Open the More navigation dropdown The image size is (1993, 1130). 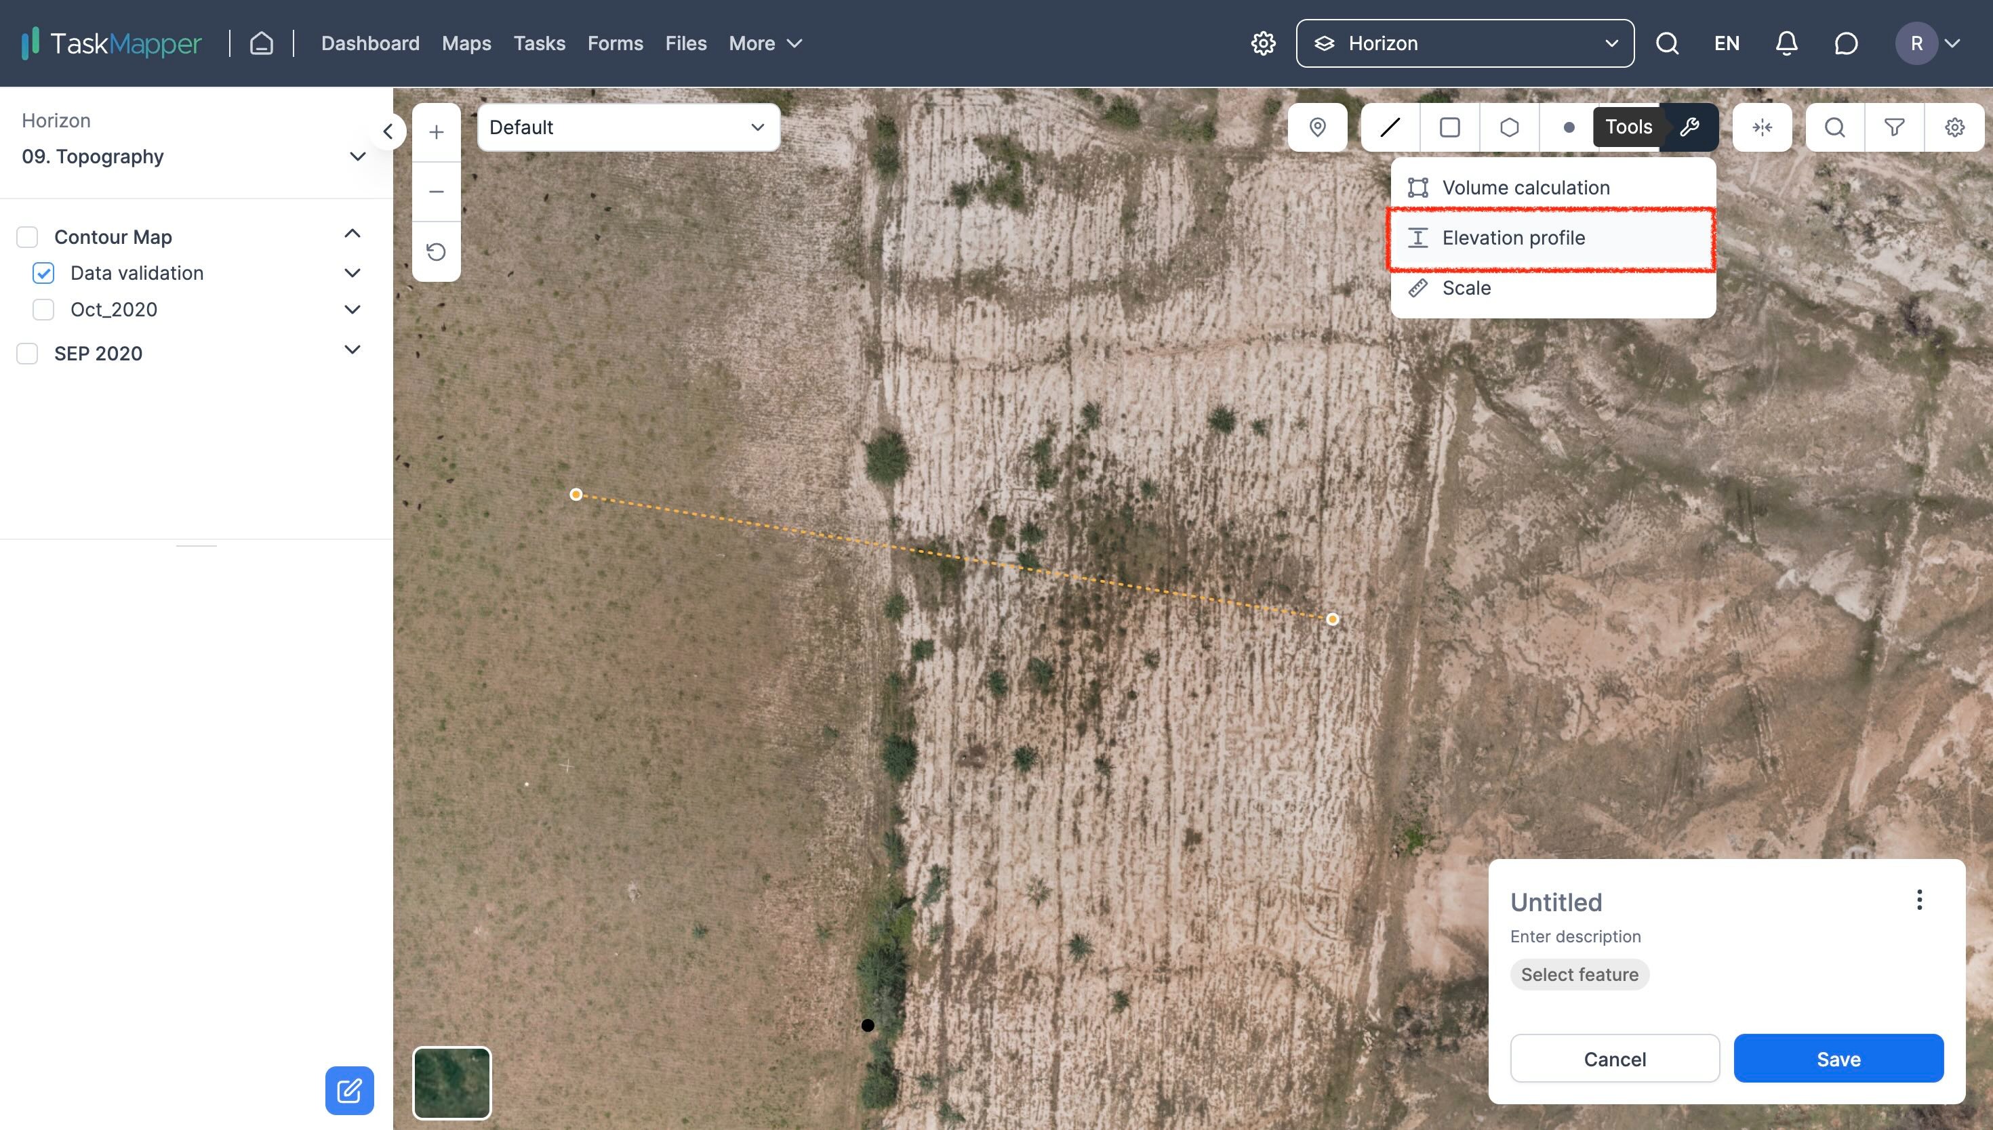point(765,43)
